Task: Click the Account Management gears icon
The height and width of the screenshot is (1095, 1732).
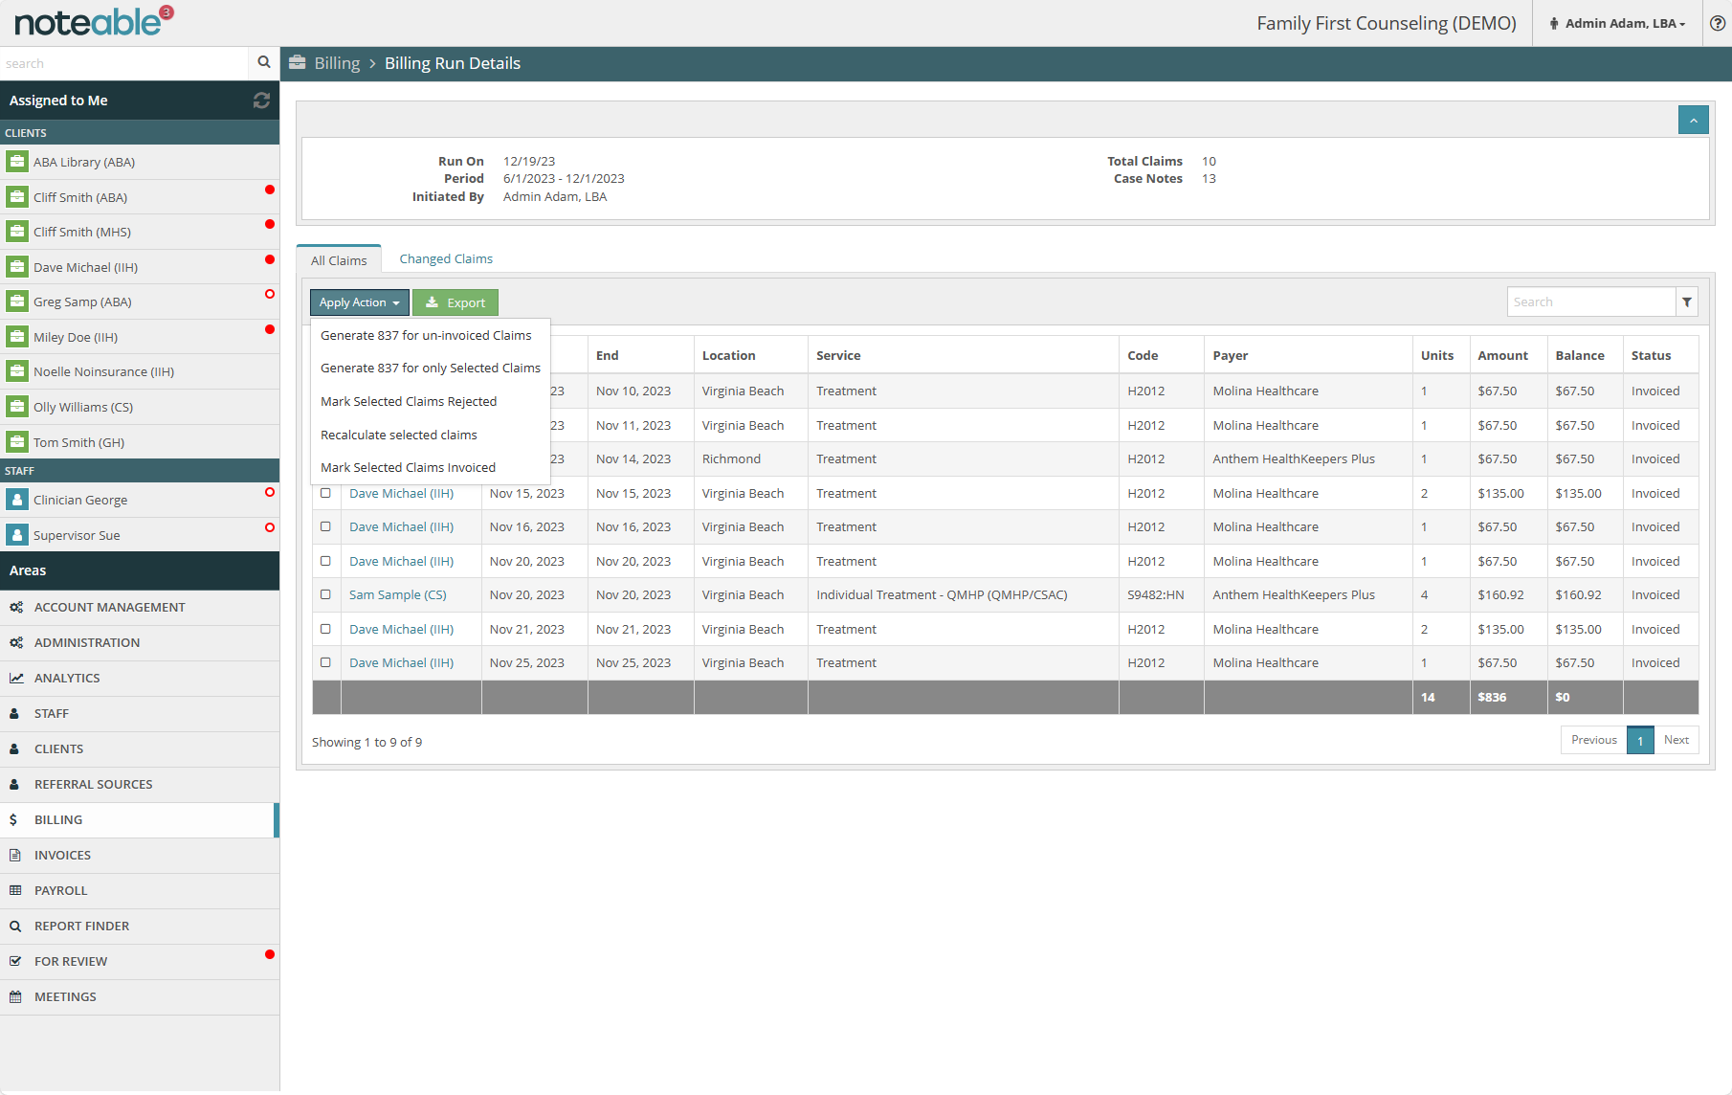Action: (x=16, y=607)
